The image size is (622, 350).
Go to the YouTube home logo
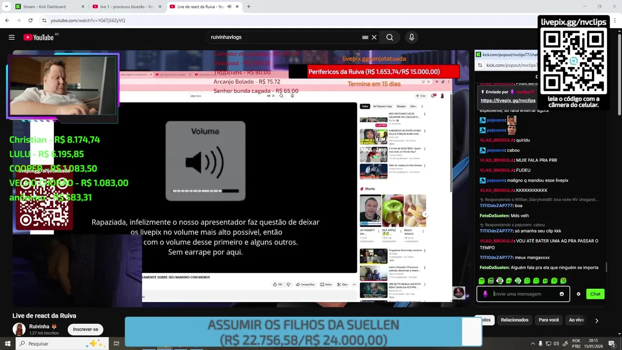[x=38, y=37]
